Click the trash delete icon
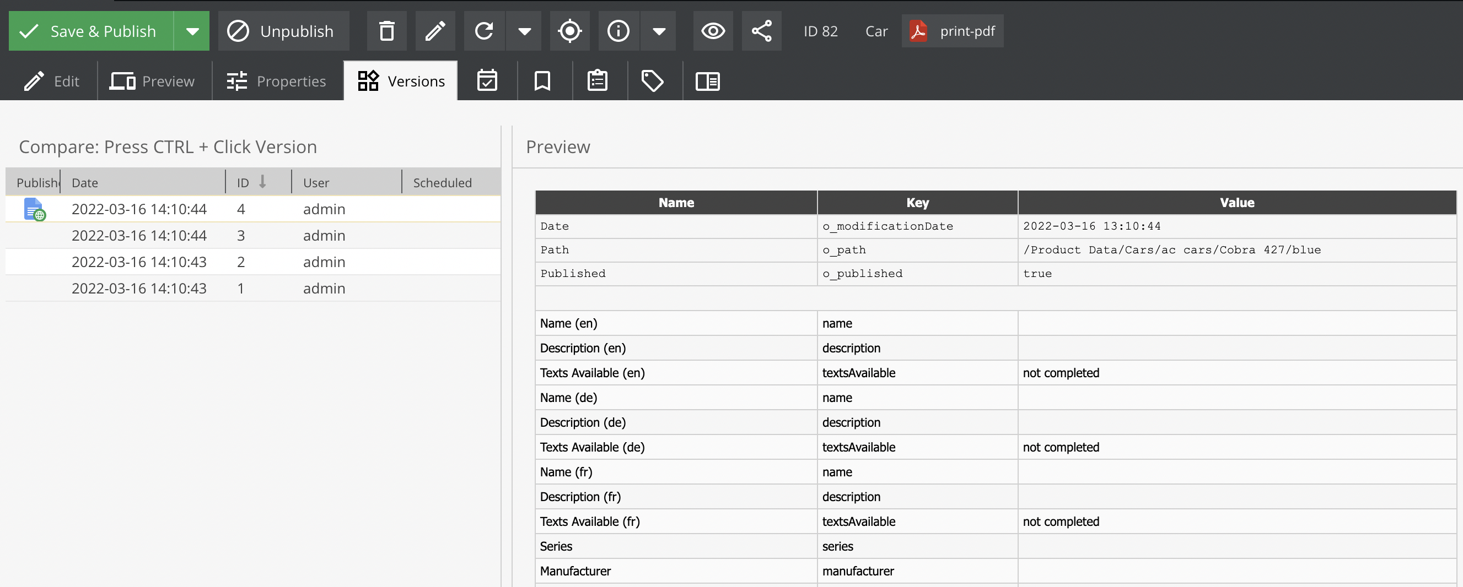The height and width of the screenshot is (587, 1463). pyautogui.click(x=387, y=31)
